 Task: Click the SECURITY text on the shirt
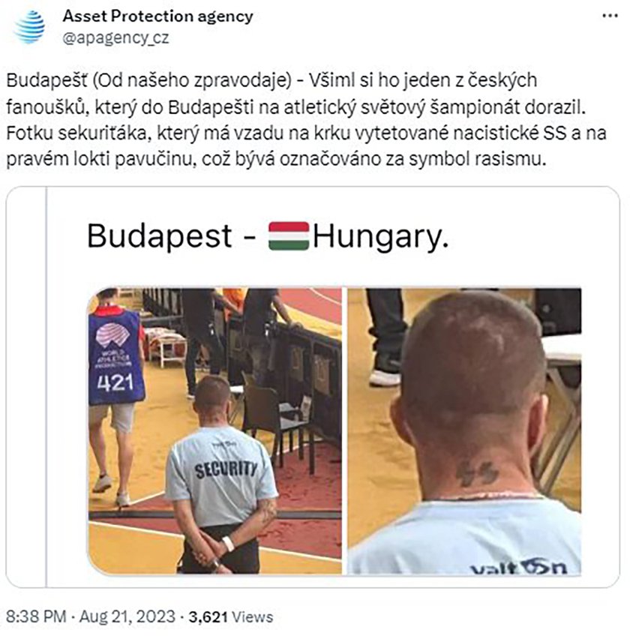226,469
